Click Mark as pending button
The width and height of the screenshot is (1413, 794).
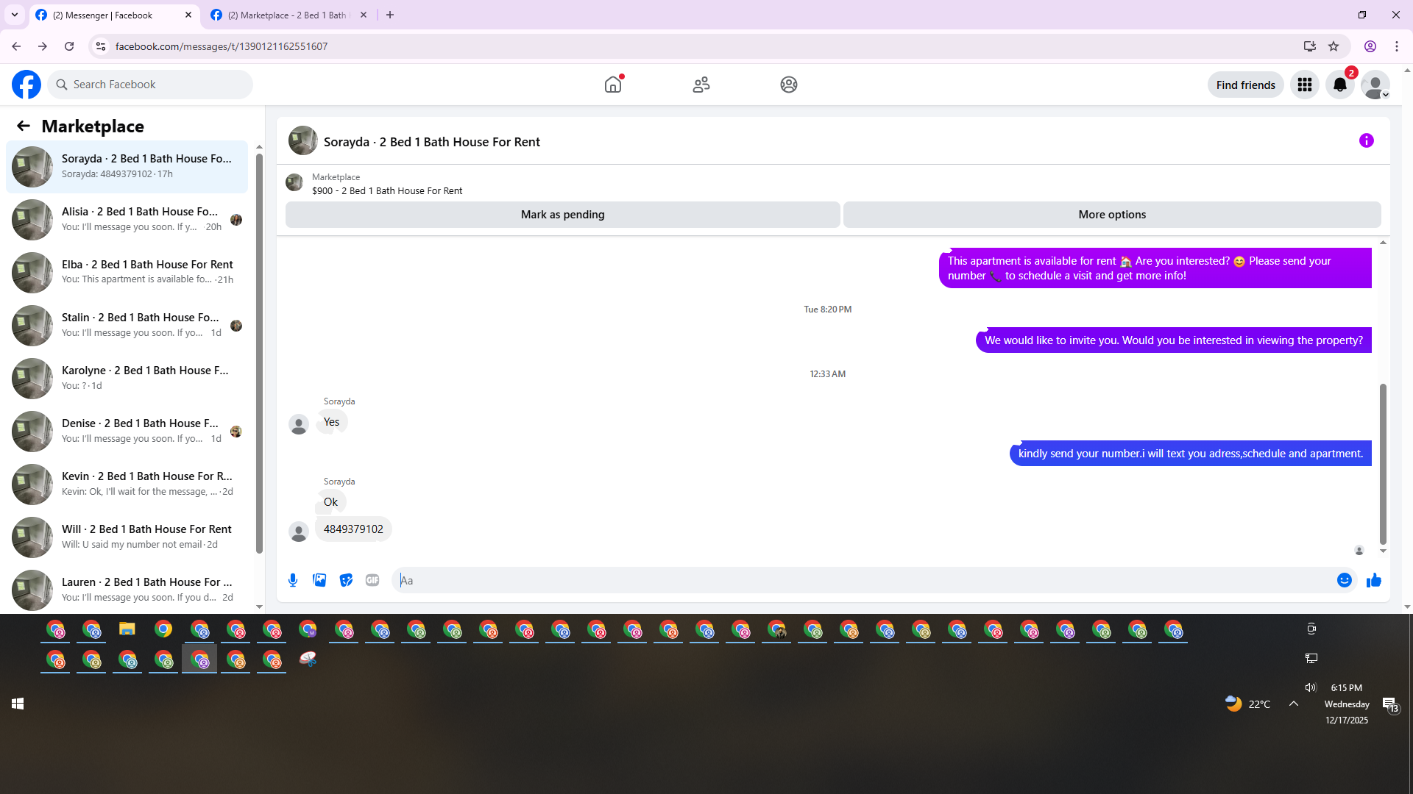tap(562, 215)
